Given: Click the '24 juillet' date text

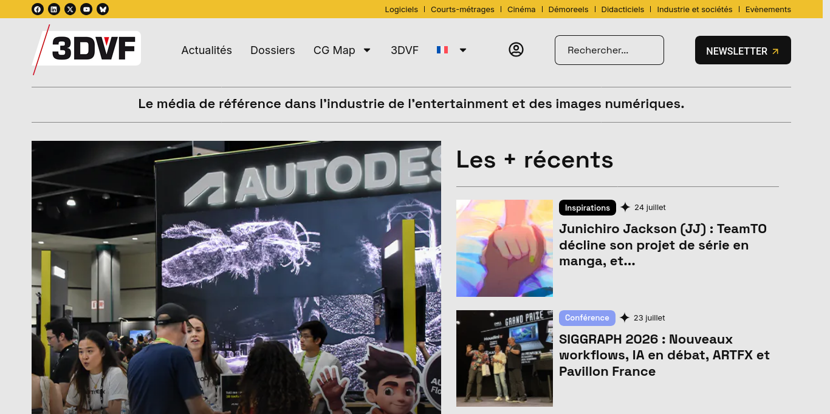Looking at the screenshot, I should [x=650, y=208].
